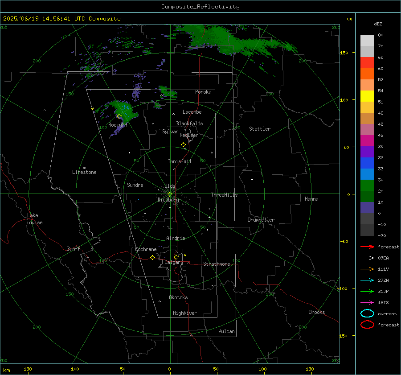Click the Calgary city label
Image resolution: width=401 pixels, height=375 pixels.
point(174,262)
